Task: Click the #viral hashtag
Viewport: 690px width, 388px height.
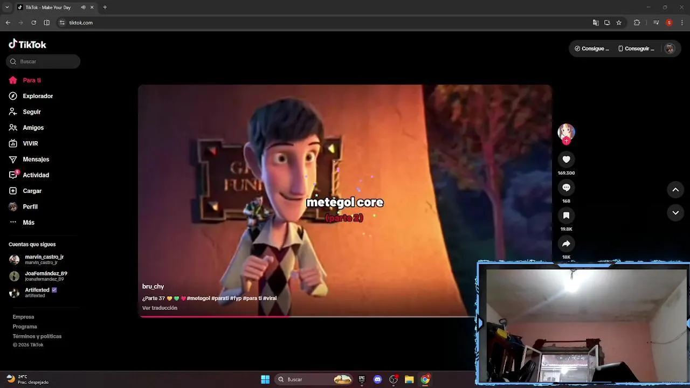Action: pyautogui.click(x=270, y=298)
